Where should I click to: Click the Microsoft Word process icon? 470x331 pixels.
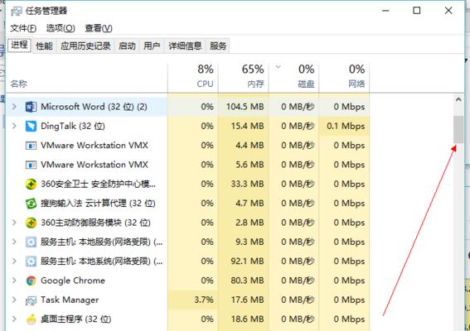[x=31, y=107]
